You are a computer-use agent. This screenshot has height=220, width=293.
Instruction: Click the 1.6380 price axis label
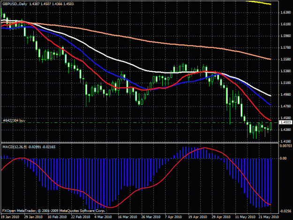[x=285, y=13]
